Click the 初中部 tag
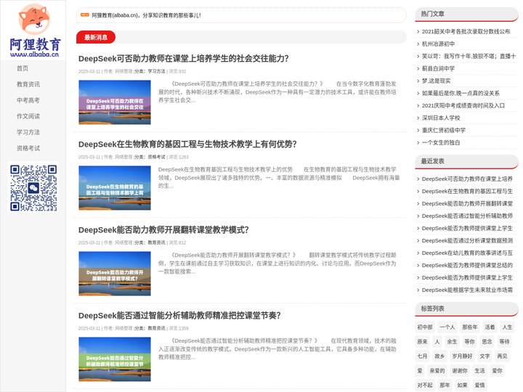Screen dimensions: 523x392 click(425, 327)
